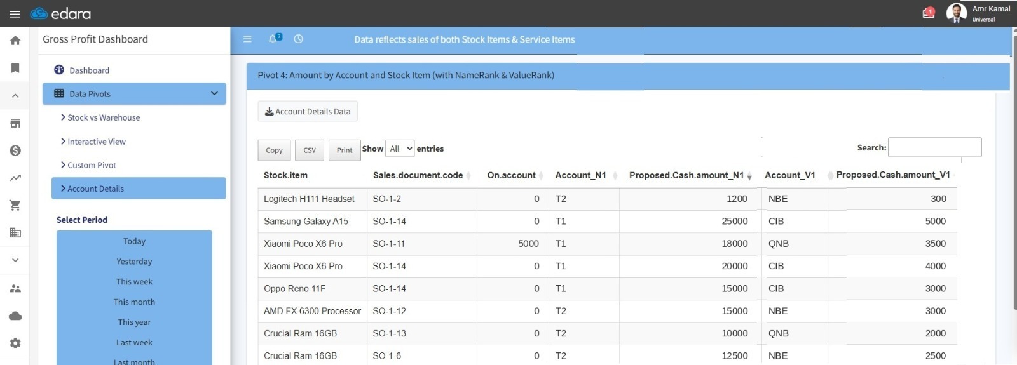Focus the Search input field
This screenshot has width=1017, height=365.
[934, 147]
